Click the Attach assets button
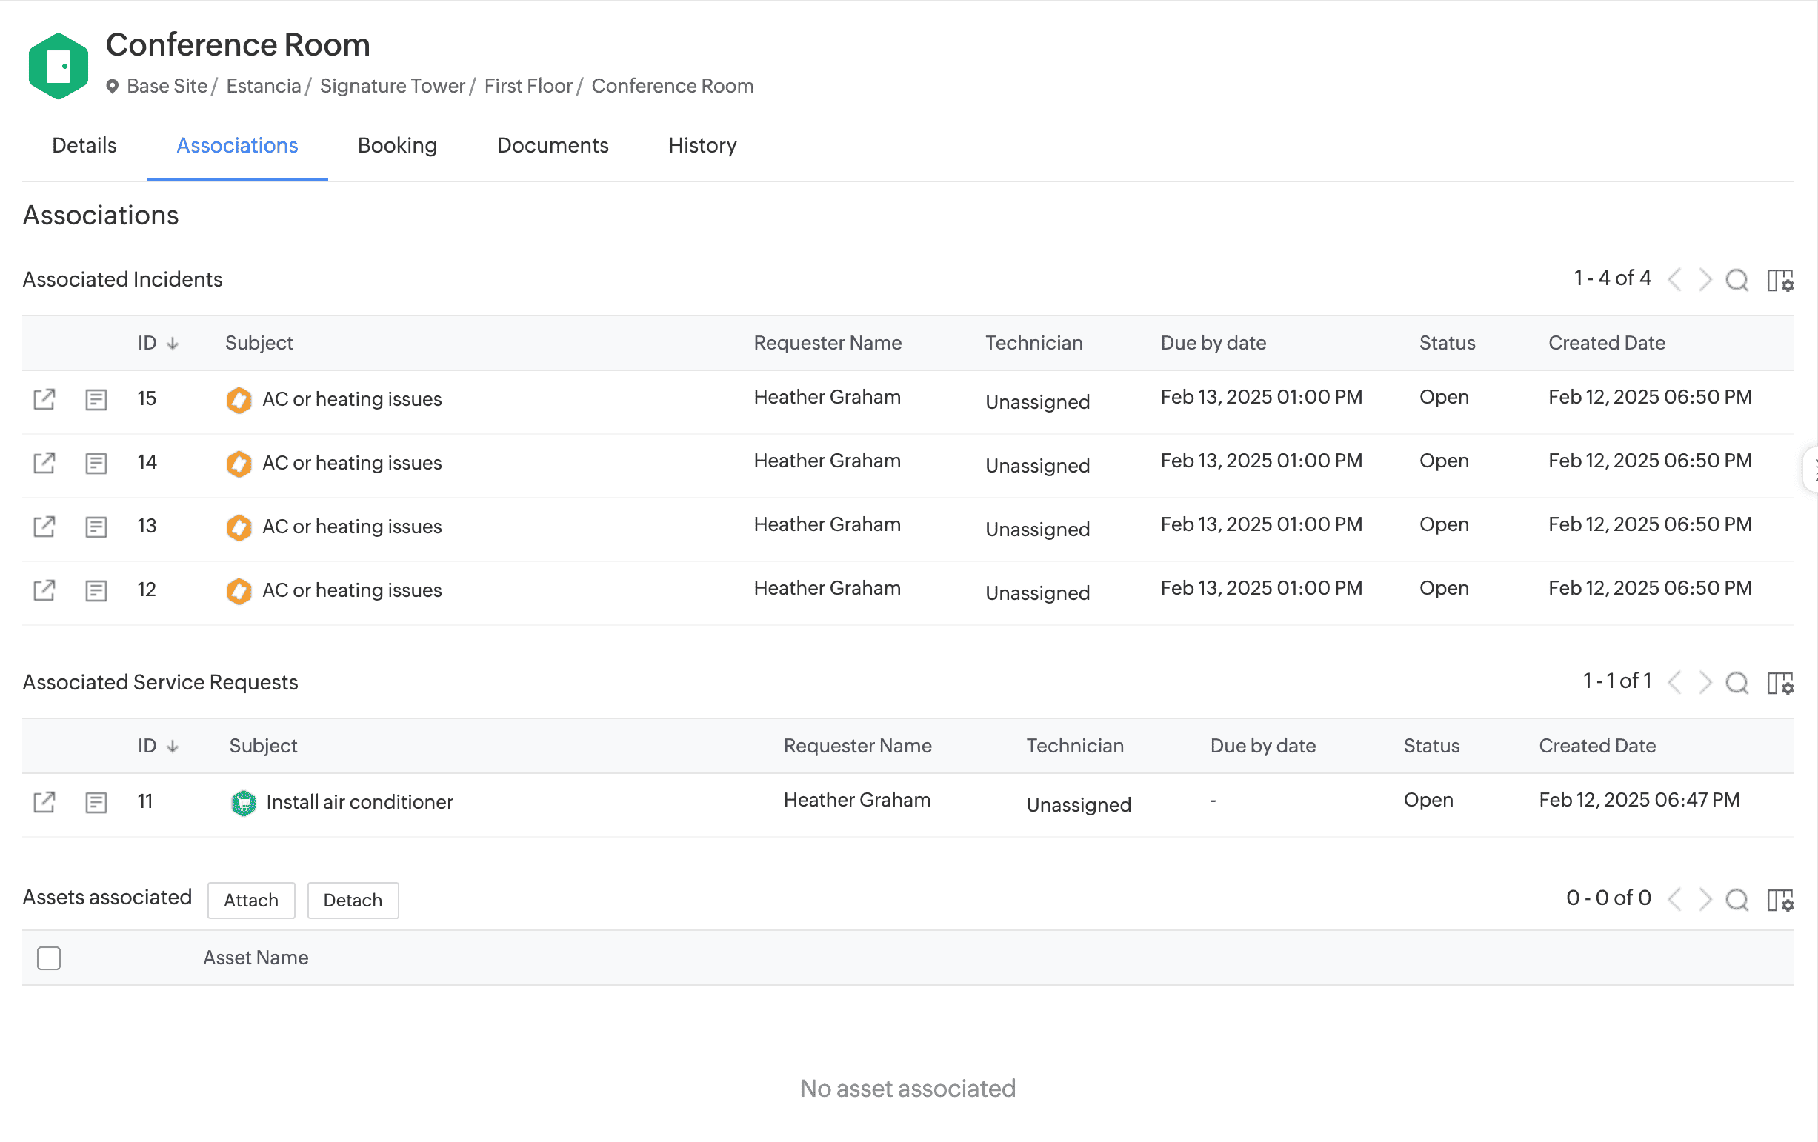The image size is (1818, 1142). tap(250, 900)
